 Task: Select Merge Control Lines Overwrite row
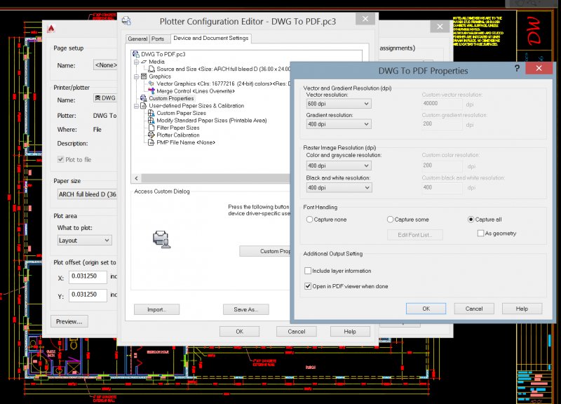(191, 91)
